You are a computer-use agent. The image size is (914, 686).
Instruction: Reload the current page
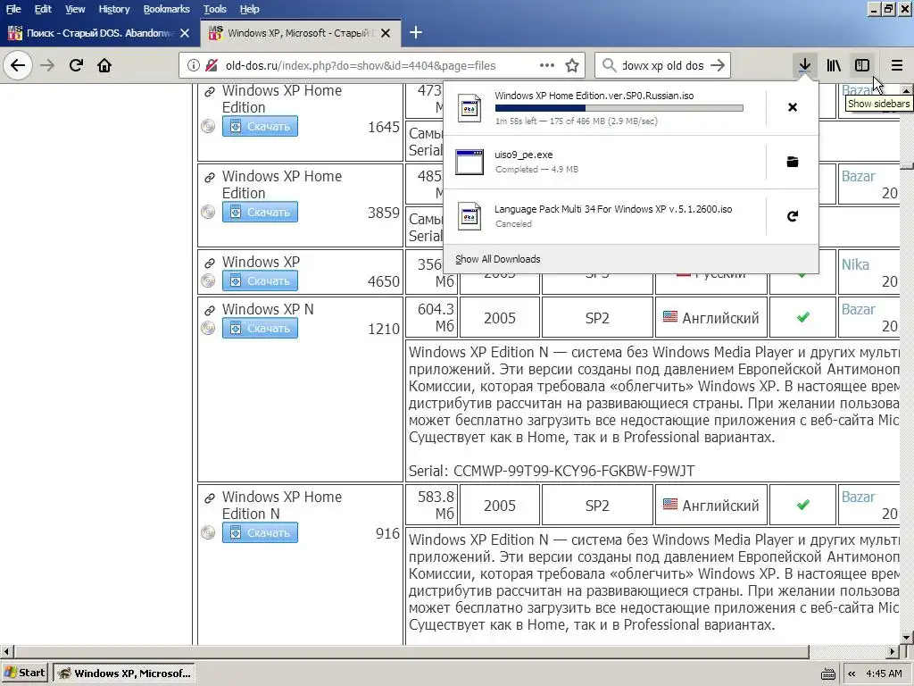pos(77,65)
